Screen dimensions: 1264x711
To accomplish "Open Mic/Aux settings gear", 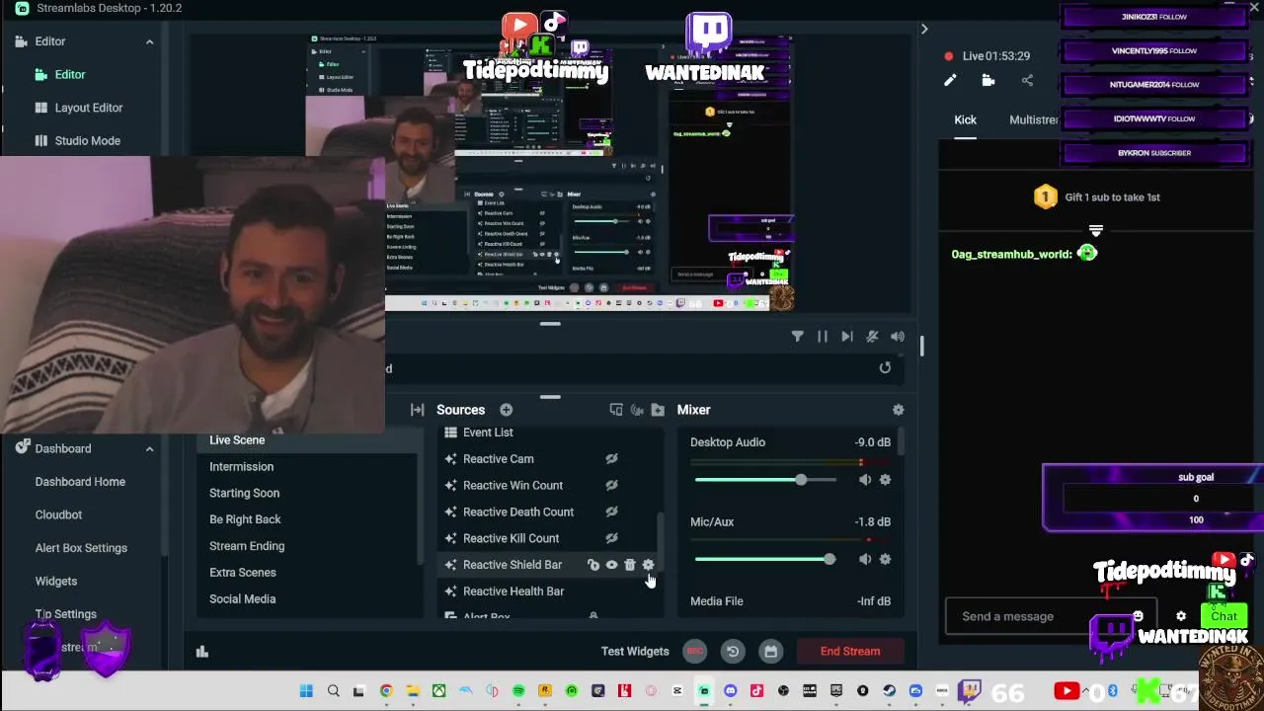I will (885, 559).
